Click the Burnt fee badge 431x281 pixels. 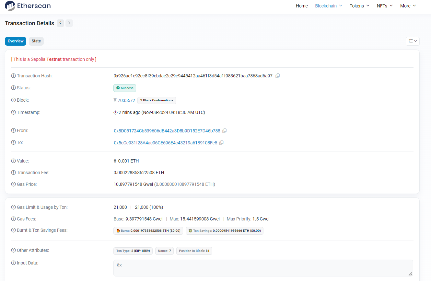tap(148, 231)
